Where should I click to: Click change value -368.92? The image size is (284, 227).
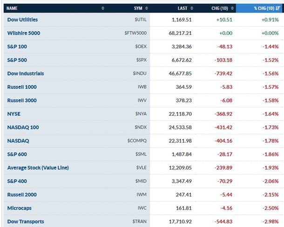click(223, 114)
